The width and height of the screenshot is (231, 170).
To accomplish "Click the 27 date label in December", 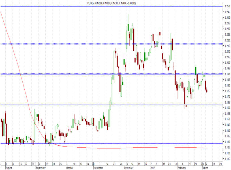I will click(146, 164).
